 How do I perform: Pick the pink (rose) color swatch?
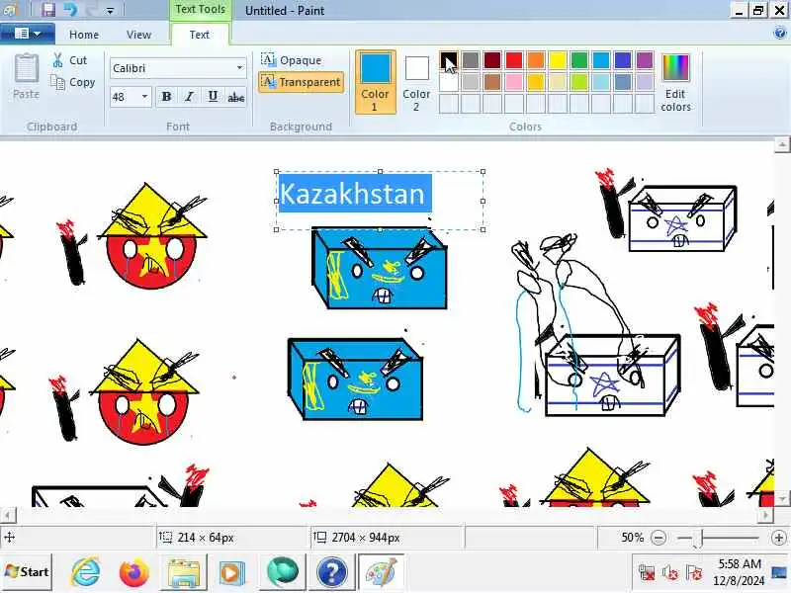click(x=514, y=82)
